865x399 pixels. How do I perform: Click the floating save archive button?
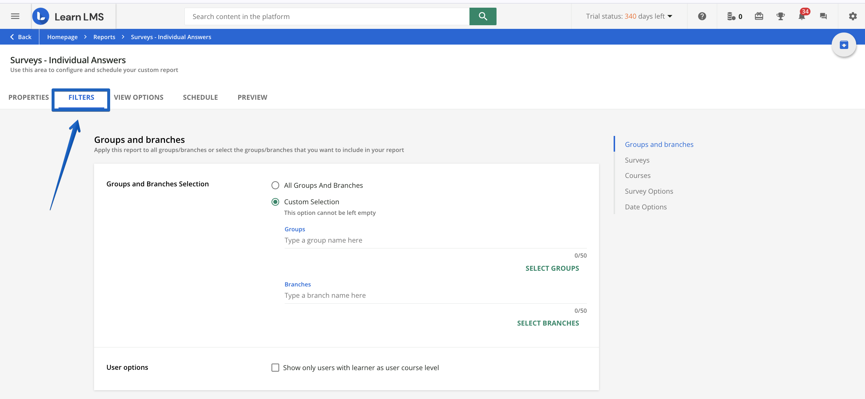click(844, 45)
